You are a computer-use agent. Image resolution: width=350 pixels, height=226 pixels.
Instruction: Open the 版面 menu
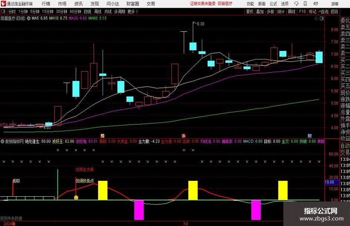pos(261,4)
